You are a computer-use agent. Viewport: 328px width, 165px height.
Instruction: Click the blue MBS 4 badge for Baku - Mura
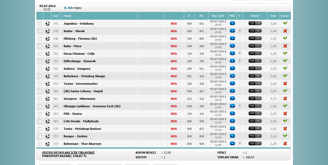[x=232, y=46]
